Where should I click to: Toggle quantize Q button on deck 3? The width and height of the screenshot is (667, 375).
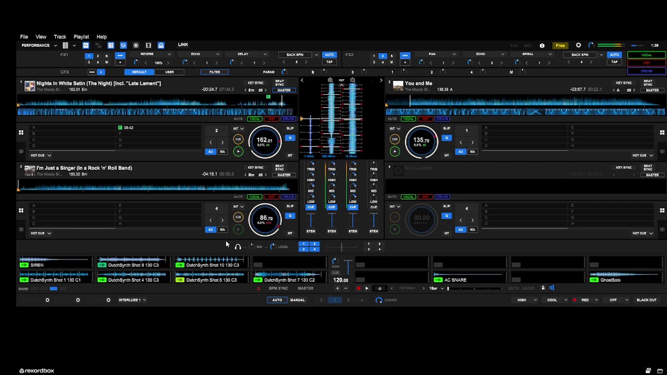tap(290, 216)
